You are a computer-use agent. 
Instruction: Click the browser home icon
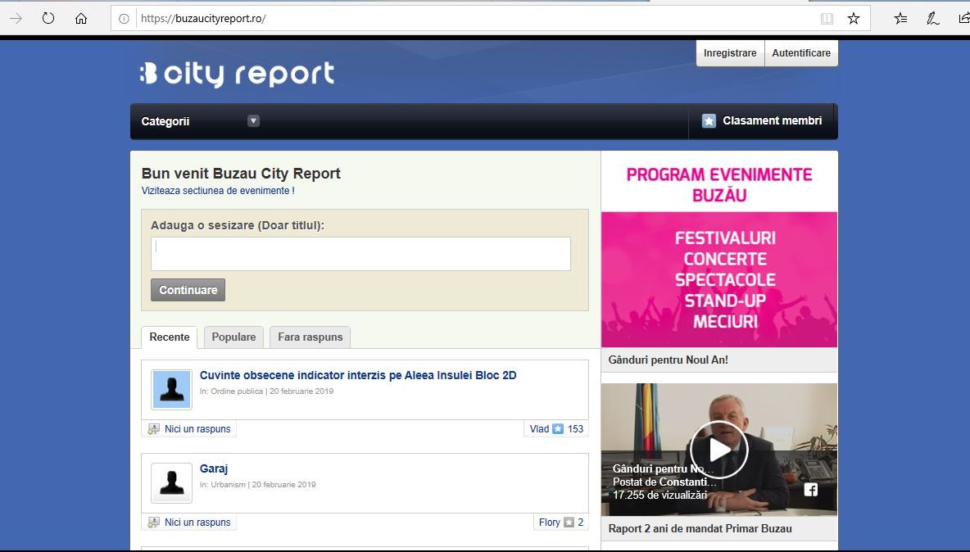pyautogui.click(x=81, y=18)
